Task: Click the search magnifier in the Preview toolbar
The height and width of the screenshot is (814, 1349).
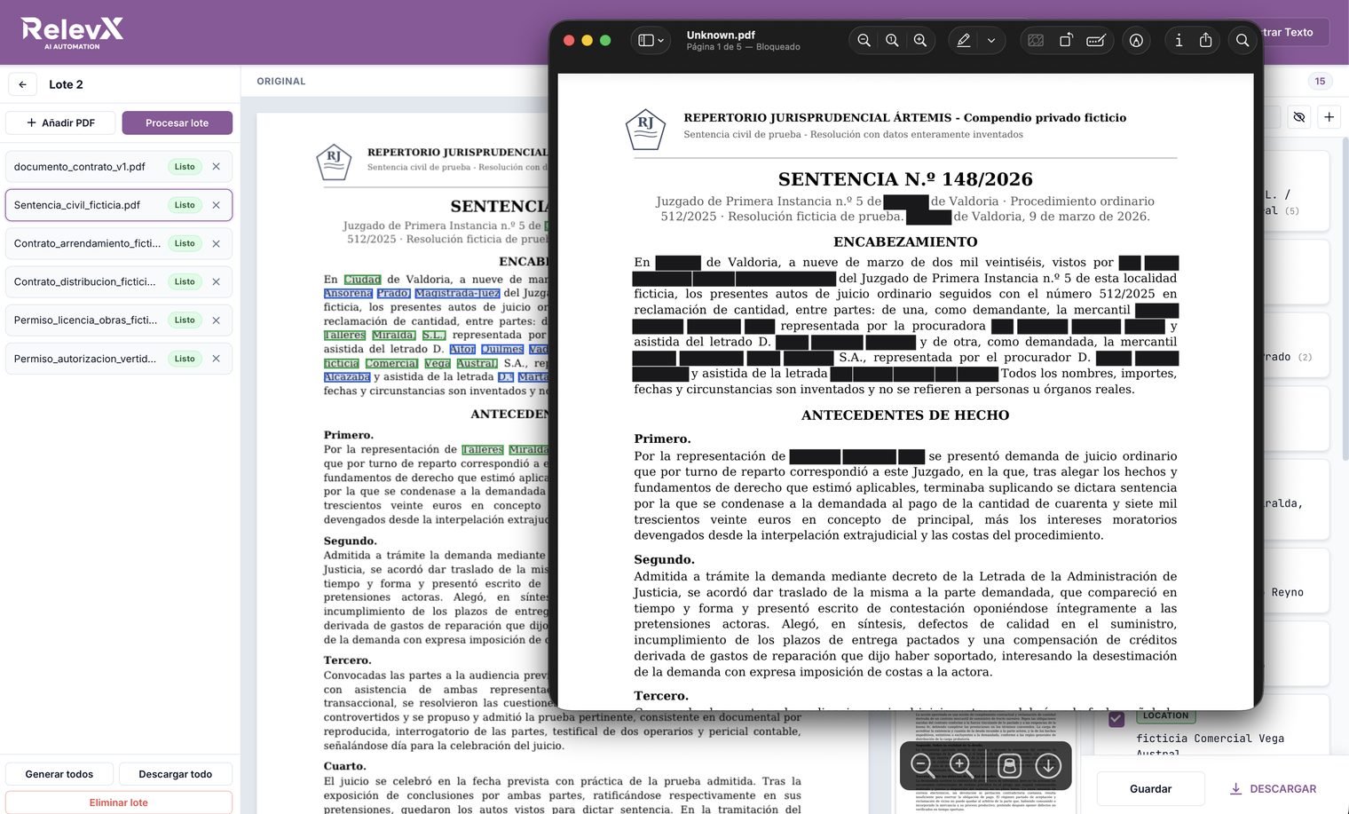Action: [1242, 40]
